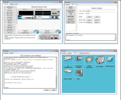Open Physical tab in Server desktop window
Viewport: 121px width, 100px height.
point(64,53)
